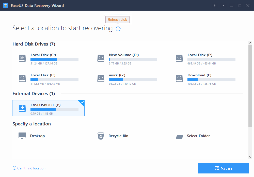Click the scrollbar up arrow
The width and height of the screenshot is (254, 177).
coord(250,43)
